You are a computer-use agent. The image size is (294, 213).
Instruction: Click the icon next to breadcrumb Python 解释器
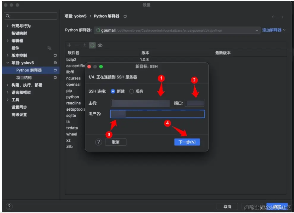click(125, 16)
